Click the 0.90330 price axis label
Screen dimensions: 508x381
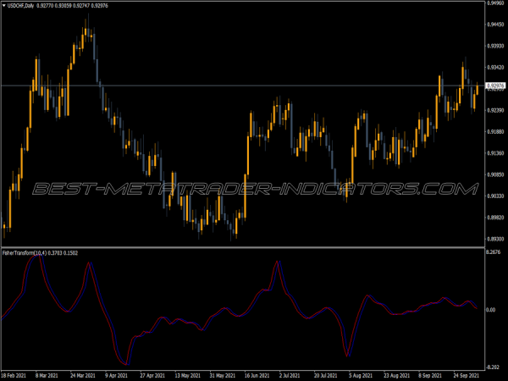coord(495,196)
